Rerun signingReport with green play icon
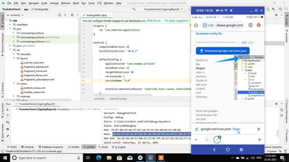Image resolution: width=289 pixels, height=162 pixels. [x=8, y=110]
